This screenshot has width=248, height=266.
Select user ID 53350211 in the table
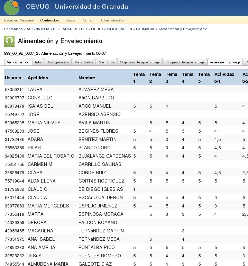[x=15, y=90]
